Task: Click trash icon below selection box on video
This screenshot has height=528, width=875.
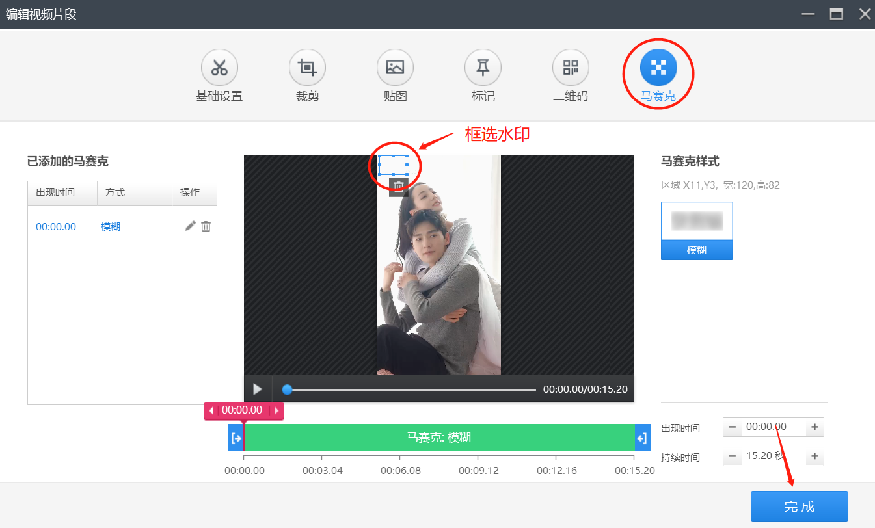Action: coord(398,187)
